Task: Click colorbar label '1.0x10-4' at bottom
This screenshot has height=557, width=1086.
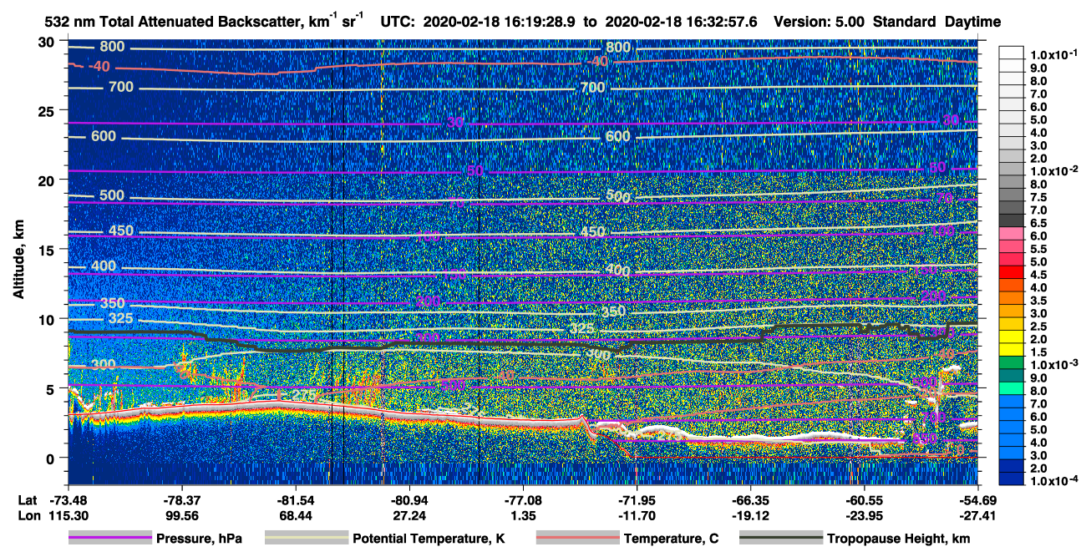Action: tap(1055, 481)
